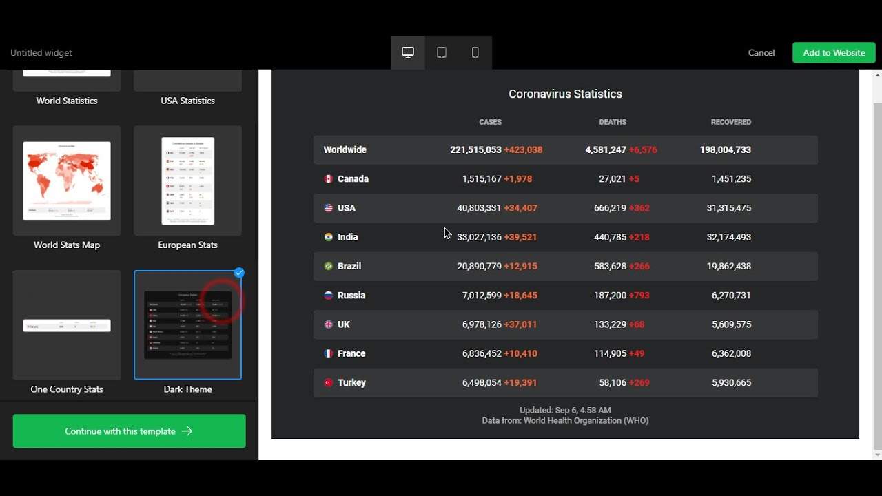The height and width of the screenshot is (496, 882).
Task: Click the France flag icon
Action: pos(329,353)
